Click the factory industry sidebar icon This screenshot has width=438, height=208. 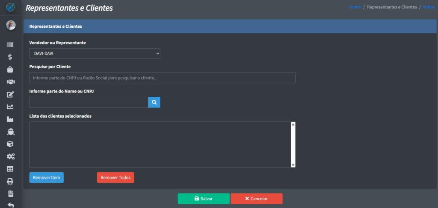(10, 119)
